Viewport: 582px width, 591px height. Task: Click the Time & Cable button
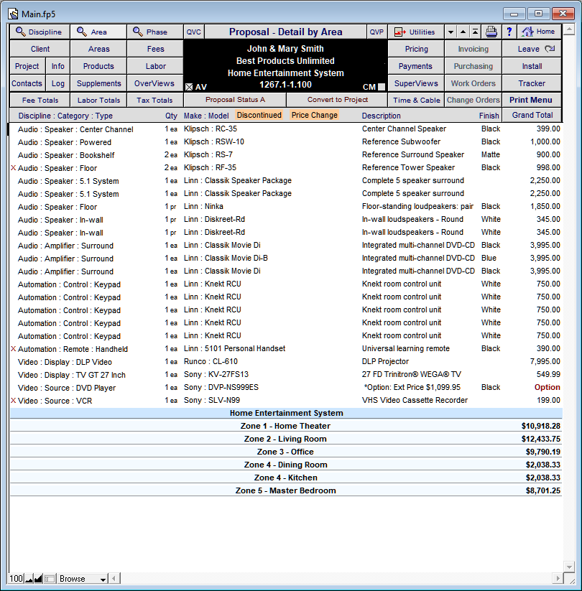coord(416,101)
